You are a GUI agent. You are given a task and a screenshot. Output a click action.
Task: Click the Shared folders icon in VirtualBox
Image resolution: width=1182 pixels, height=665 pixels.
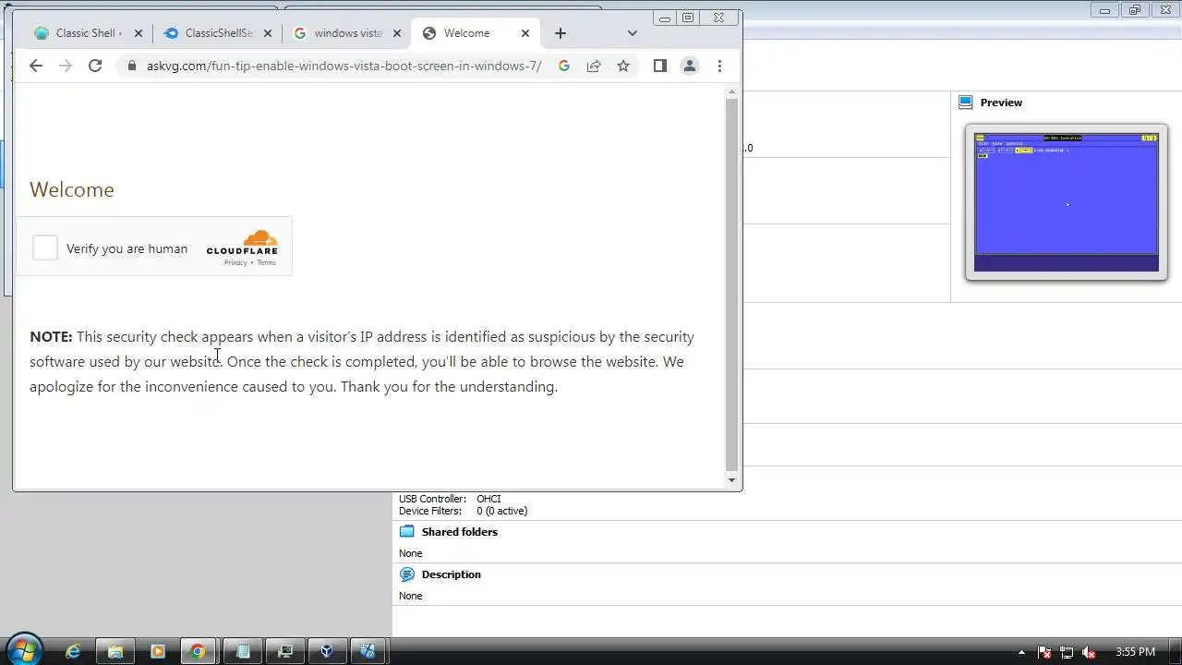[x=406, y=532]
